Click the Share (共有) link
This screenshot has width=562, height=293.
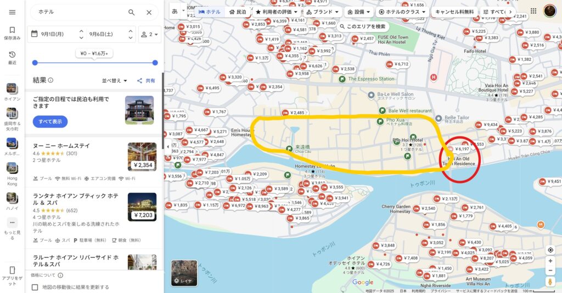[146, 81]
